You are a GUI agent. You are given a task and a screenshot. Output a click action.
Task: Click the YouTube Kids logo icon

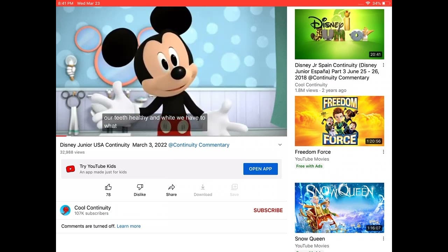70,169
